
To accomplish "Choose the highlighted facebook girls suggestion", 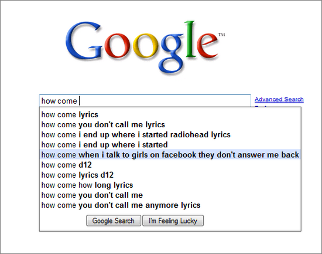I will [x=170, y=155].
